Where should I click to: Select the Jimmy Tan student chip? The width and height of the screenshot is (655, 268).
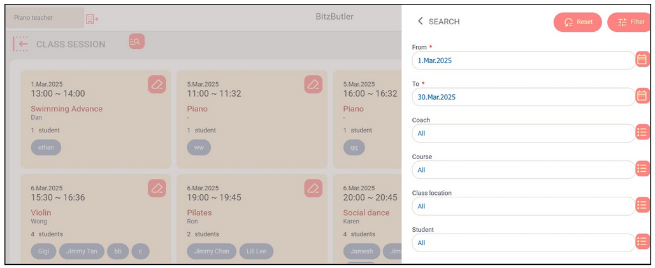(82, 251)
